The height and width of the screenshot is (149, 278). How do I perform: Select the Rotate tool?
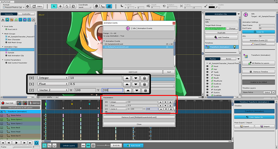[67, 6]
